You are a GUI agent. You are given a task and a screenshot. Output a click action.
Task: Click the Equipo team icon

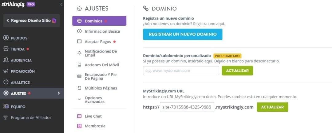[6, 107]
